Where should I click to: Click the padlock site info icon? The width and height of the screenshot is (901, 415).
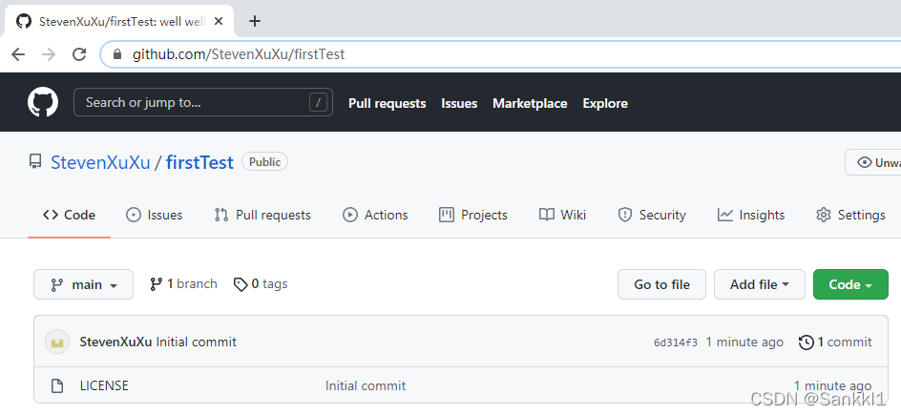point(117,54)
